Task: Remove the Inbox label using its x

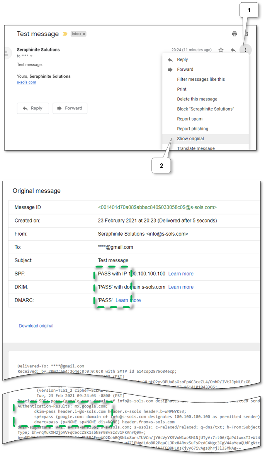Action: (x=83, y=34)
